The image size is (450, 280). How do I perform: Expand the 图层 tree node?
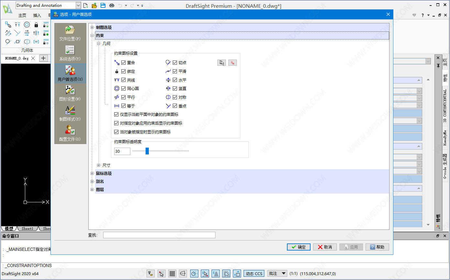click(92, 190)
